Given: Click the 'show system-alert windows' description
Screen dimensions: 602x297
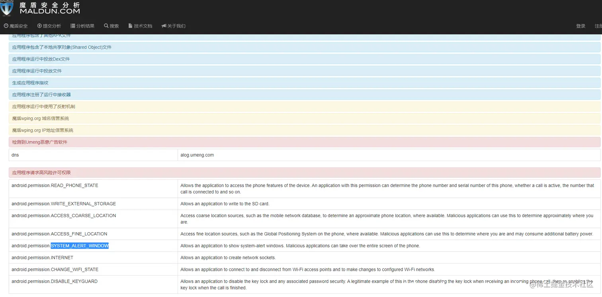Looking at the screenshot, I should tap(300, 246).
